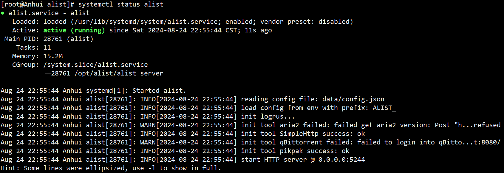Click the green "active (running)" status text
Viewport: 504px width, 173px height.
point(74,30)
